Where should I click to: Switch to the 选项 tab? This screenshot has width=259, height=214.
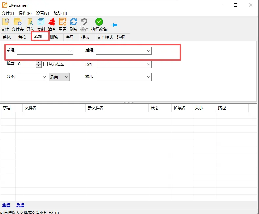point(122,37)
